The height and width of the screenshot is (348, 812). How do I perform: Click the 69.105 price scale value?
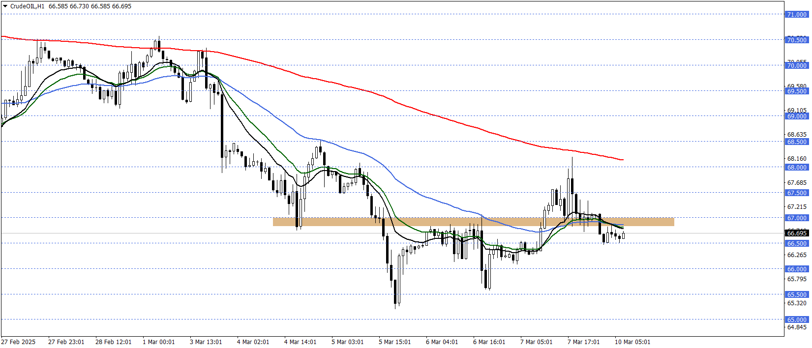point(797,110)
